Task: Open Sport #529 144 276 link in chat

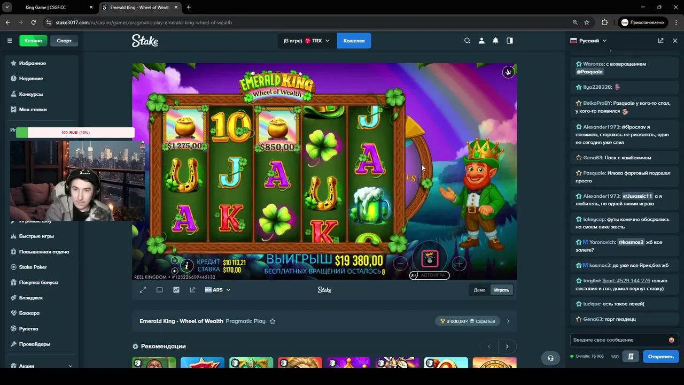Action: pos(626,281)
